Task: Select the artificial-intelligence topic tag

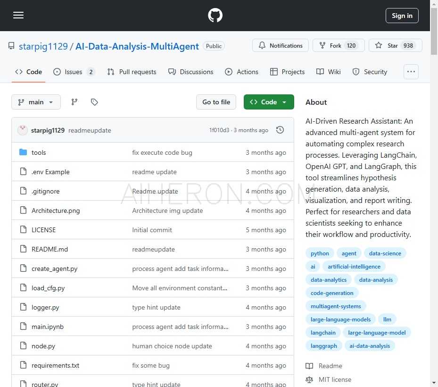Action: tap(354, 267)
